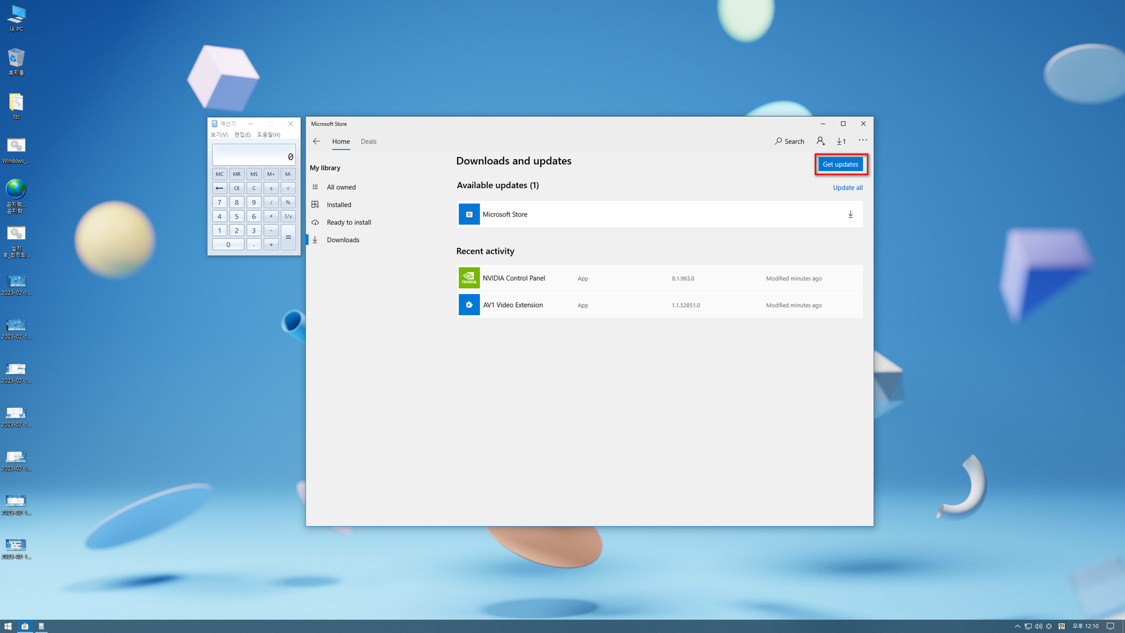Select the globe shortcut desktop icon
The height and width of the screenshot is (633, 1125).
click(x=16, y=197)
